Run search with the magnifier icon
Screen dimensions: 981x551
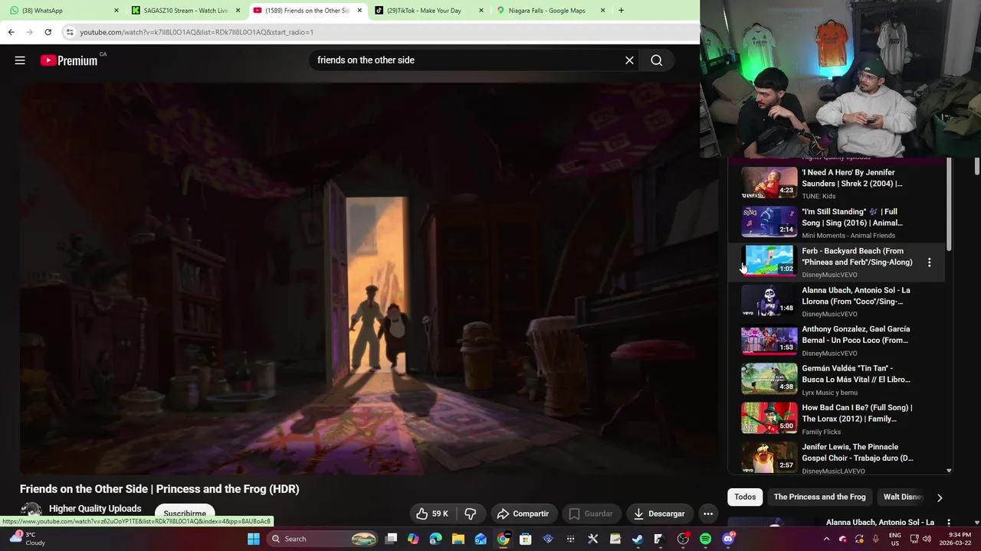[x=657, y=60]
